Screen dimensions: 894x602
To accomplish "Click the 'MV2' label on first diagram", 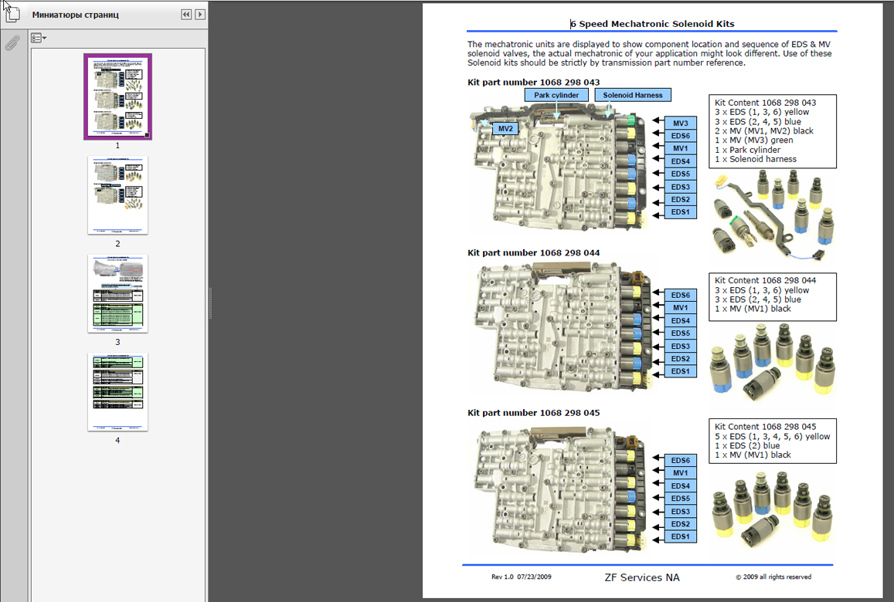I will 505,128.
